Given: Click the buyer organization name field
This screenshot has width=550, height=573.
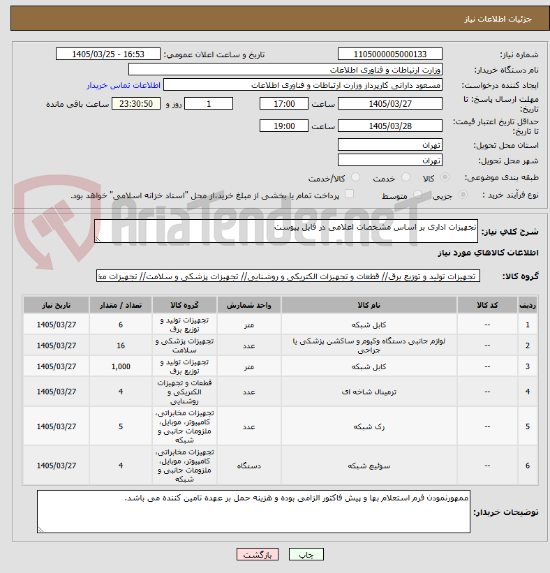Looking at the screenshot, I should pyautogui.click(x=285, y=69).
